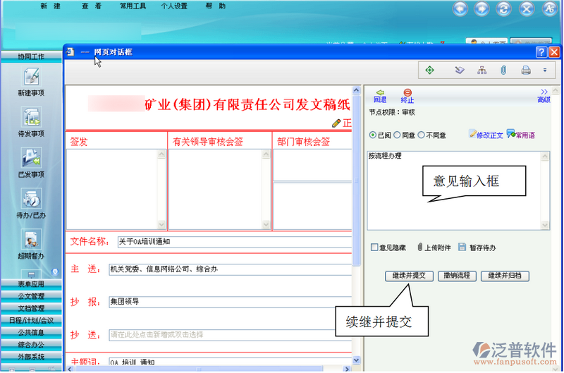Click the round X stop button
The height and width of the screenshot is (373, 564).
pos(526,9)
